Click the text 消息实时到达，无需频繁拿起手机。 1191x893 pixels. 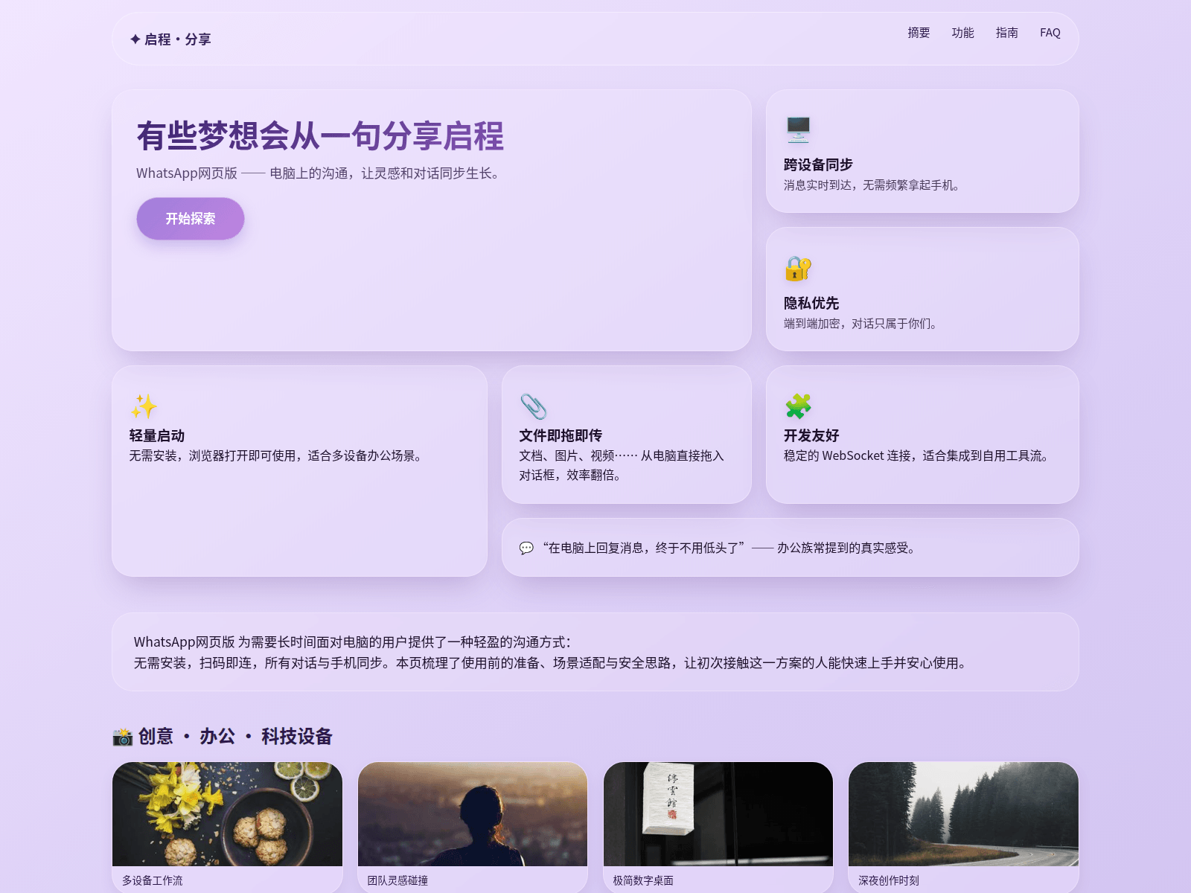(874, 185)
